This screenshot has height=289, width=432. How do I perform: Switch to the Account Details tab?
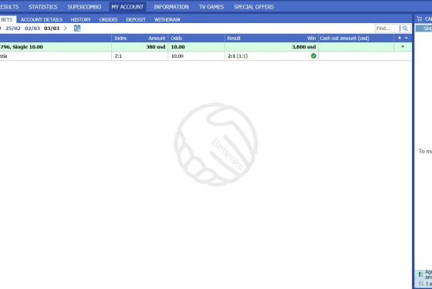pyautogui.click(x=42, y=19)
